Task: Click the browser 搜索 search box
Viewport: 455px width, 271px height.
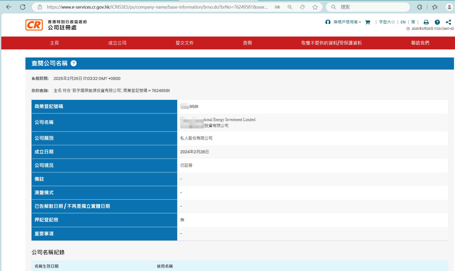Action: (371, 7)
